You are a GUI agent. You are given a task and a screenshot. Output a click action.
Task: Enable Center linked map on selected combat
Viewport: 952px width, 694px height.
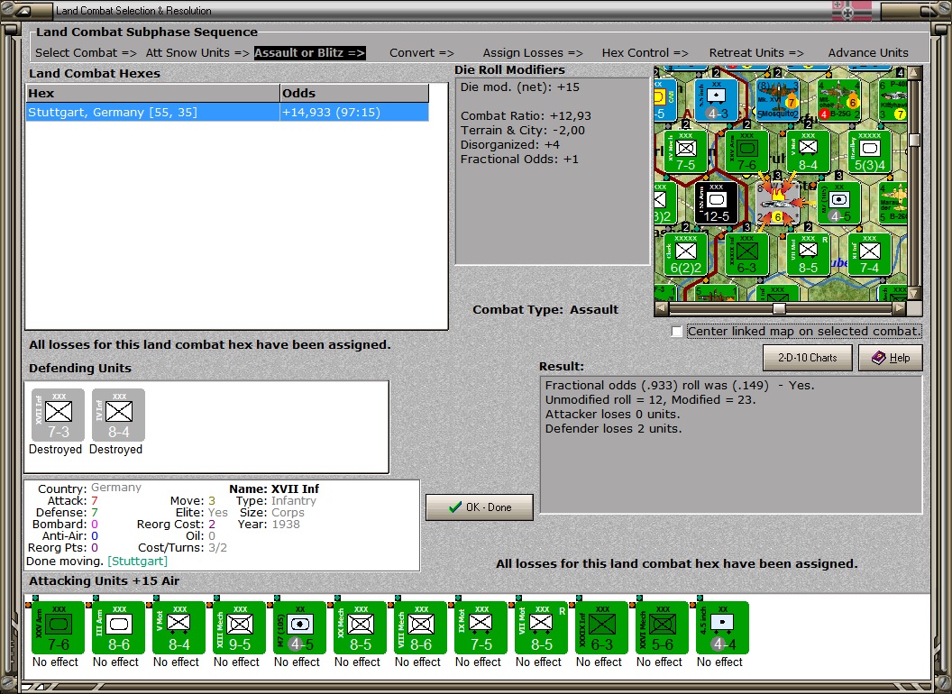coord(677,332)
